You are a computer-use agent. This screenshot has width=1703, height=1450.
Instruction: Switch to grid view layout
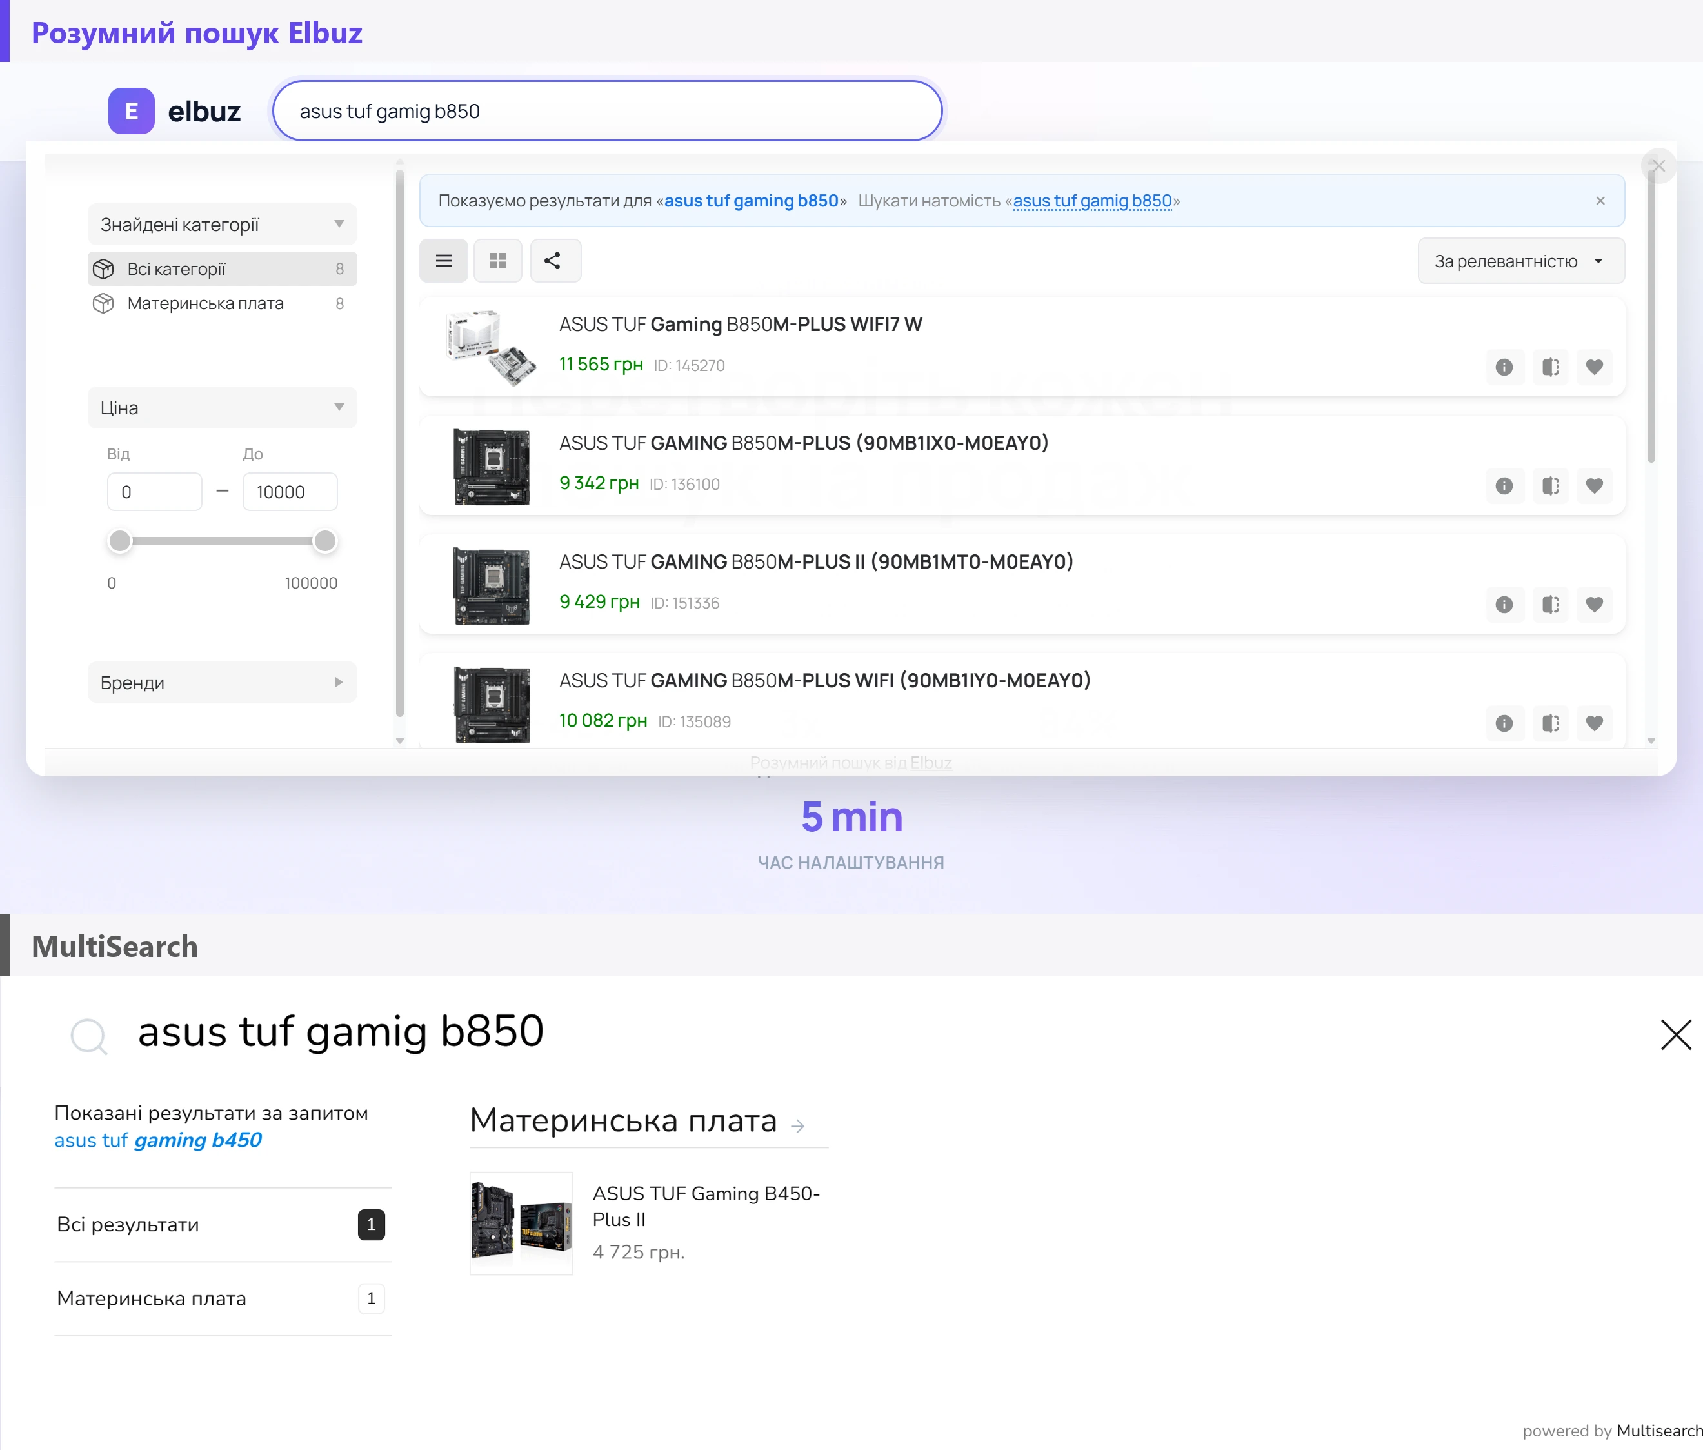click(498, 261)
